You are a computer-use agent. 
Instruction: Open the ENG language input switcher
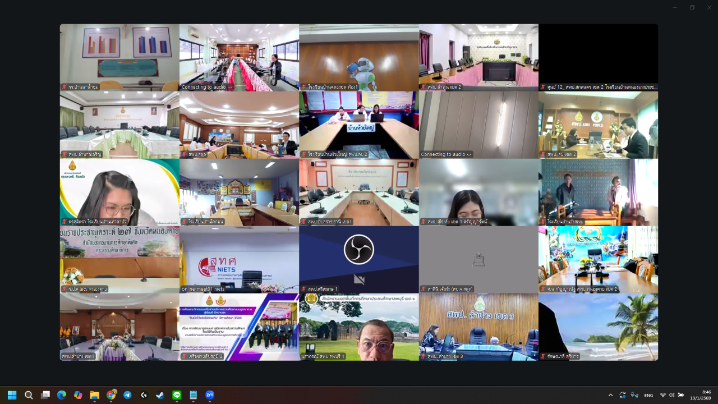[648, 395]
